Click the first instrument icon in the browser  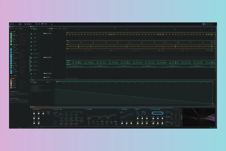(11, 33)
